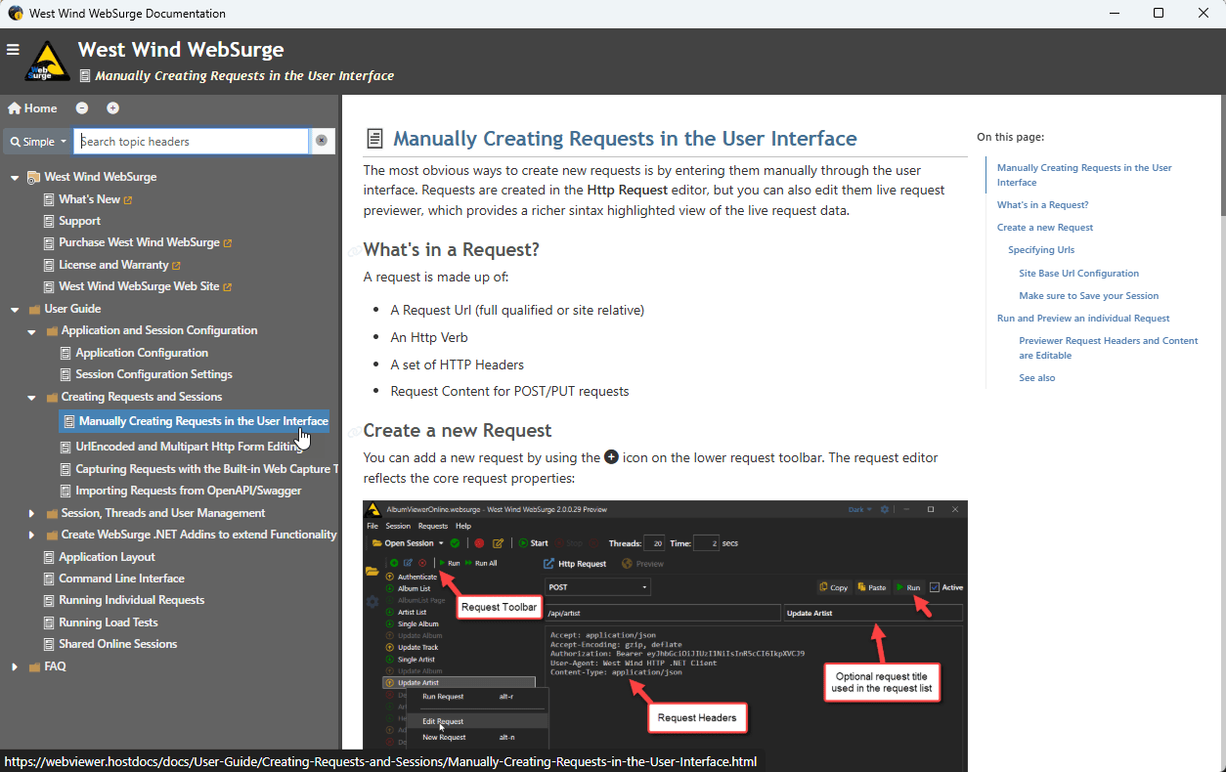
Task: Collapse the User Guide tree node
Action: click(15, 310)
